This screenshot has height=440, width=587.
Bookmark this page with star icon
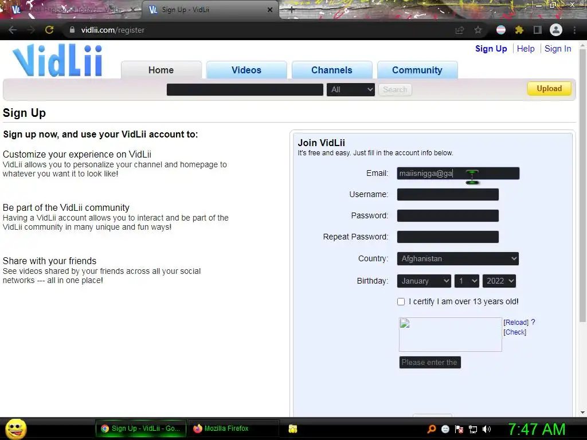pyautogui.click(x=478, y=30)
